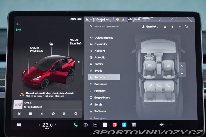Viewport: 206px width, 137px height.
Task: Open Bluetooth settings in header
Action: [180, 27]
